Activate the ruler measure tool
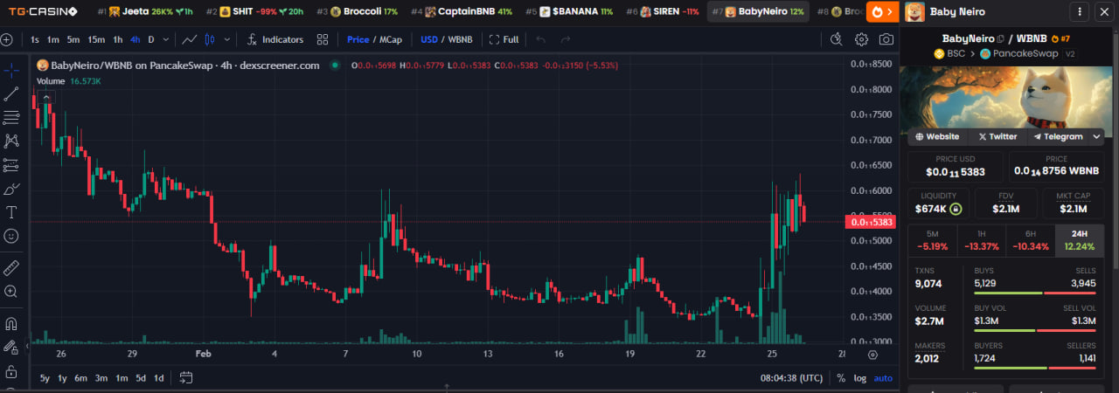This screenshot has width=1119, height=393. 11,267
